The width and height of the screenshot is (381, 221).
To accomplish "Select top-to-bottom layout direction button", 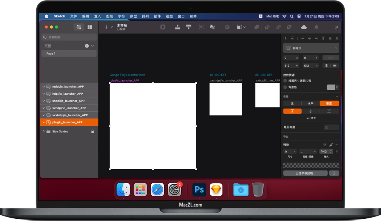I will tap(292, 111).
